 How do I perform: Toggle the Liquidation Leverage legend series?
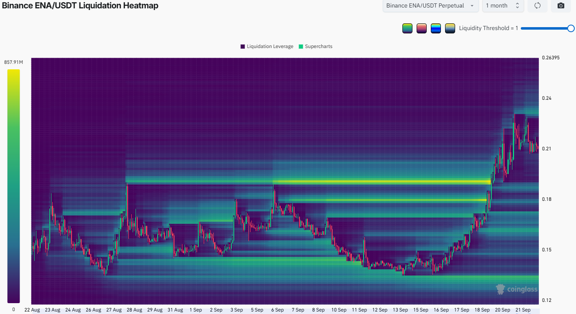(x=267, y=46)
